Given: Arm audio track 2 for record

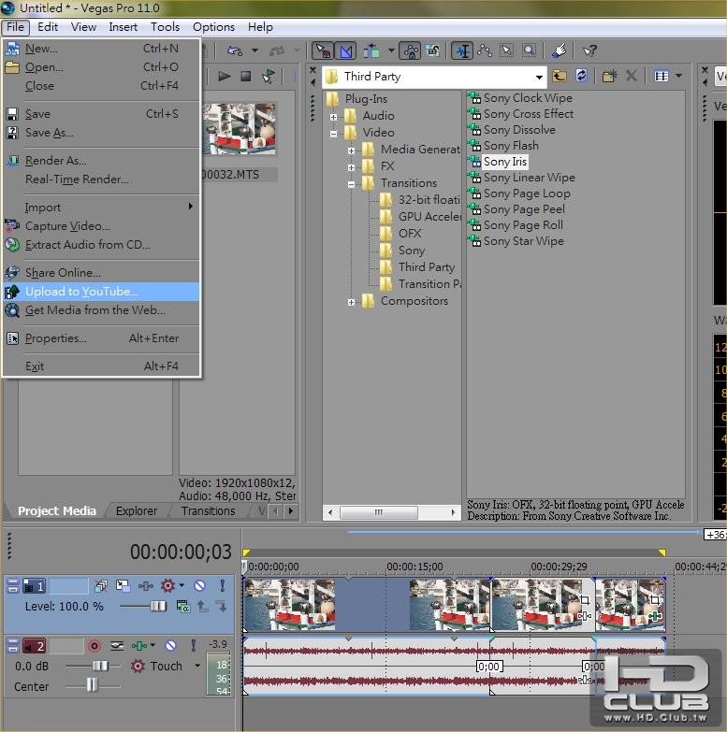Looking at the screenshot, I should point(94,645).
